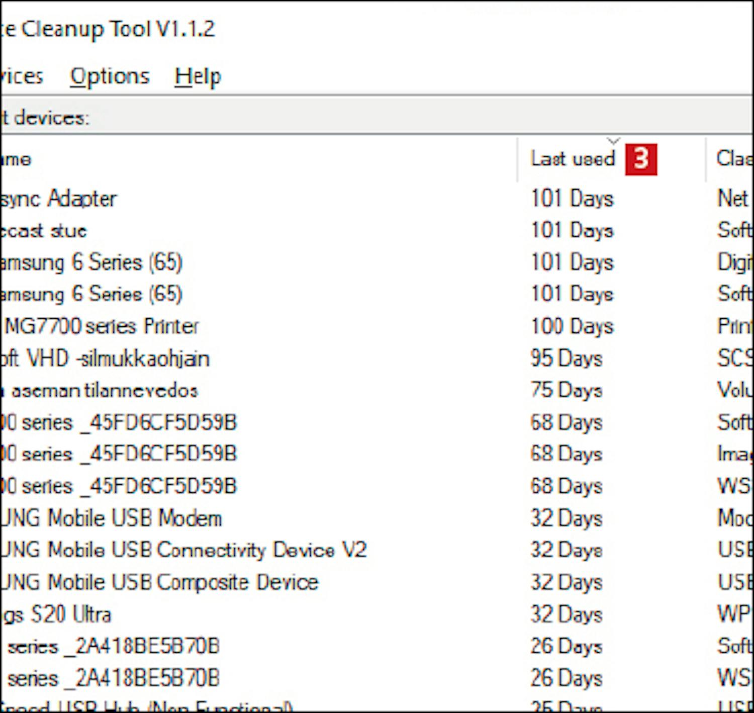The image size is (754, 713).
Task: Select the aseman tilannevedos entry
Action: (100, 391)
